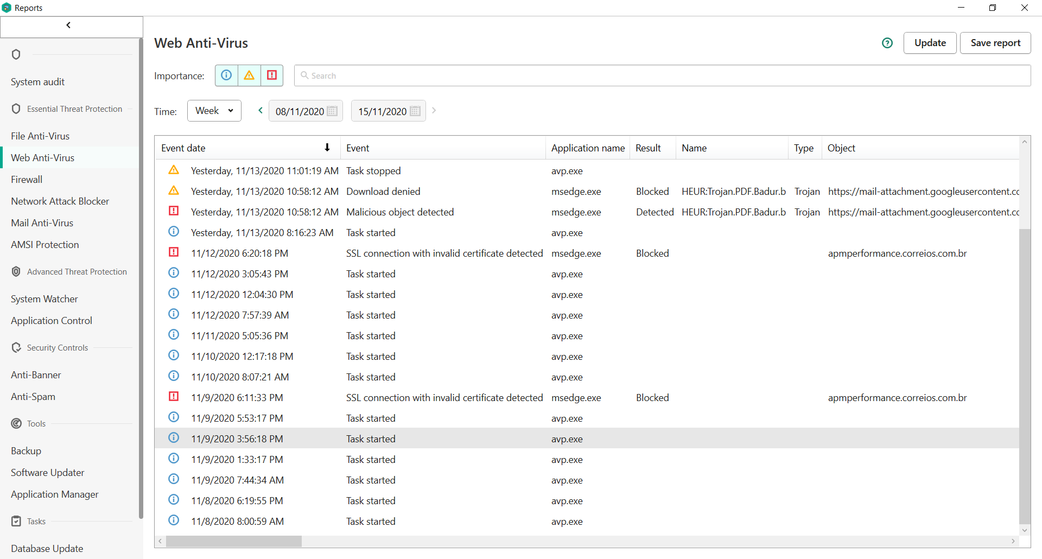1042x559 pixels.
Task: Toggle the critical importance filter
Action: 272,75
